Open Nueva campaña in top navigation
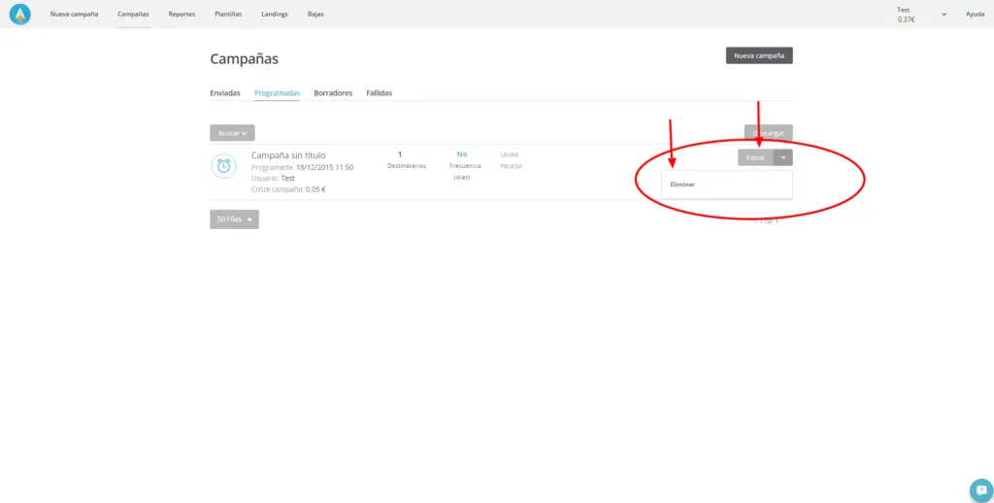Image resolution: width=994 pixels, height=503 pixels. [74, 15]
